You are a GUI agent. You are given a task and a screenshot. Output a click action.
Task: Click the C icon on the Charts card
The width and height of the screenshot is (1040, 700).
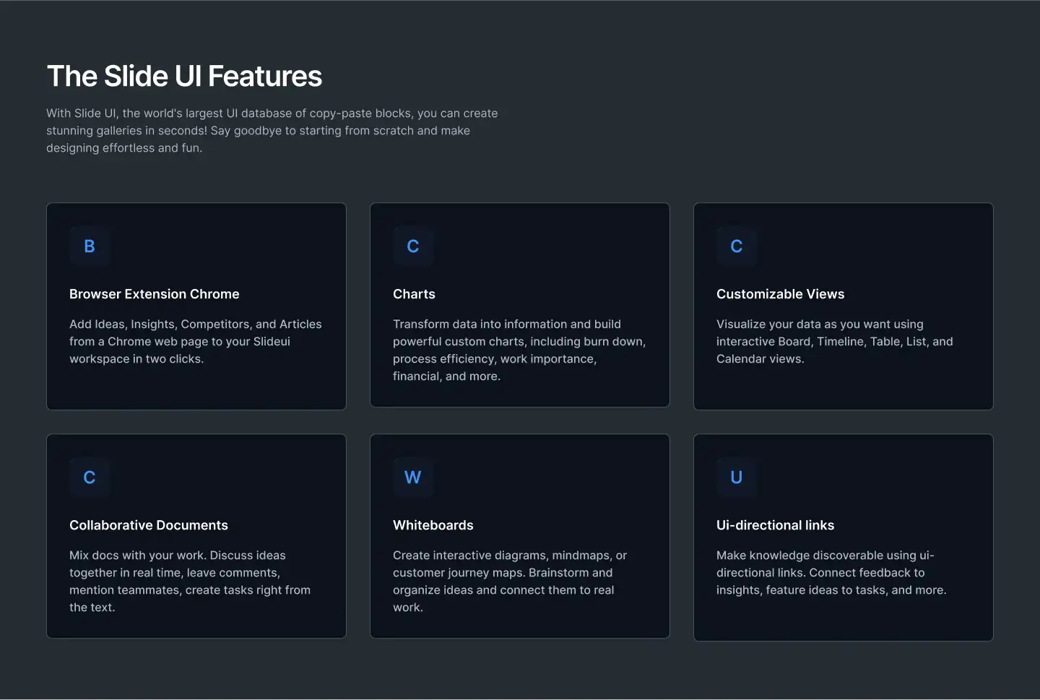413,246
